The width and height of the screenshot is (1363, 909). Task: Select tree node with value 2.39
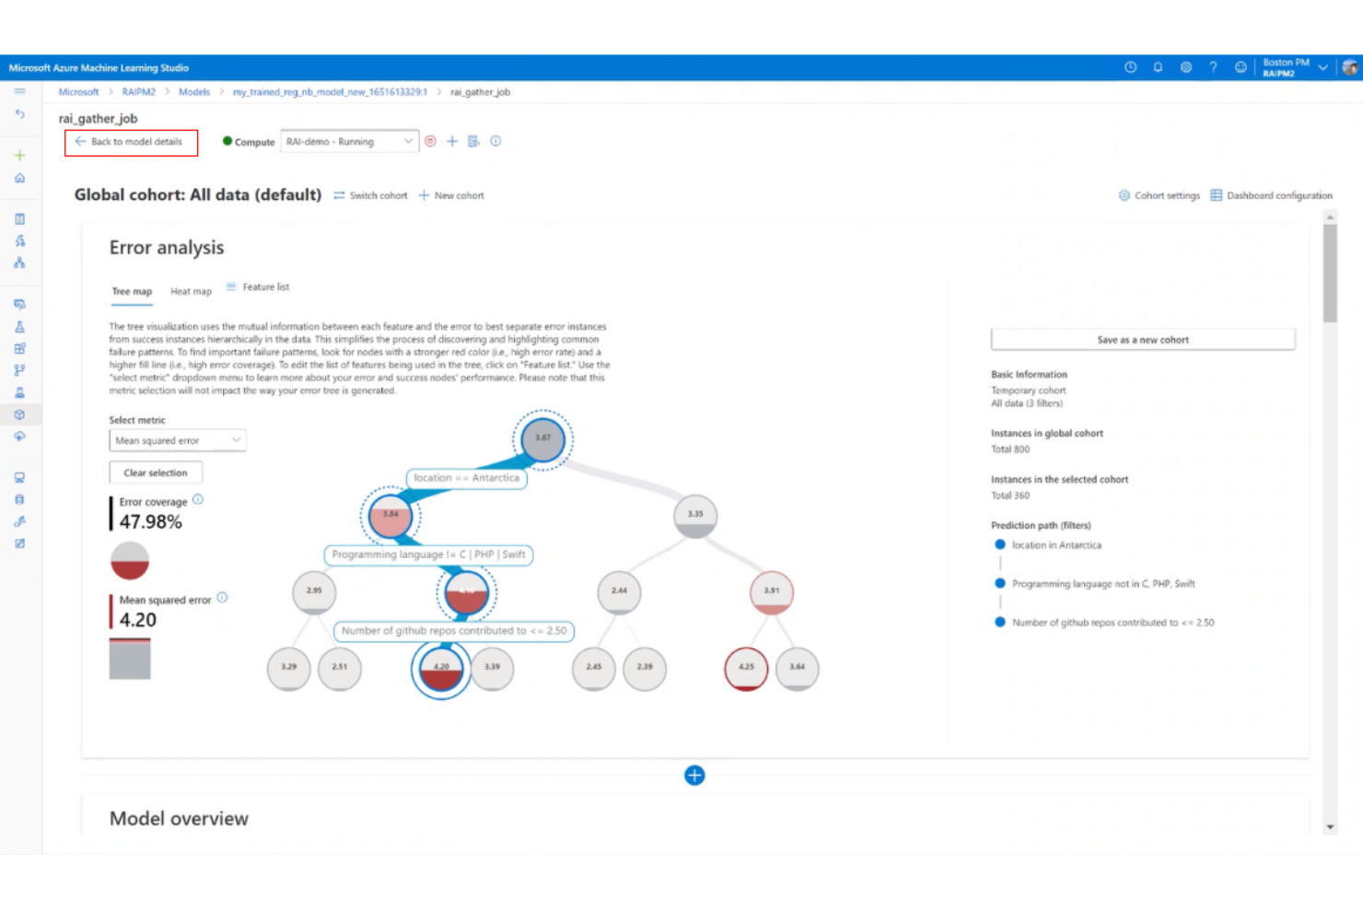[x=645, y=669]
